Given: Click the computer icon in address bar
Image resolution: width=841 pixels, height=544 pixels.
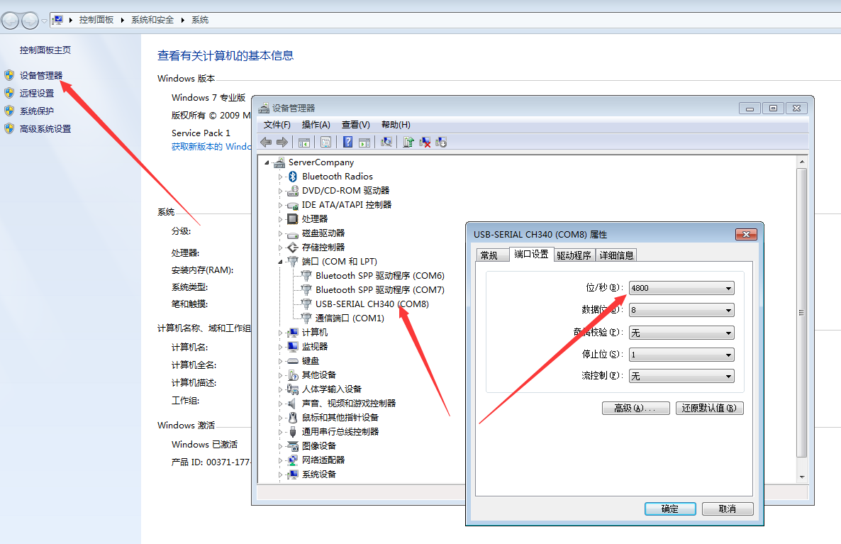Looking at the screenshot, I should point(57,20).
